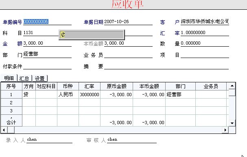The height and width of the screenshot is (157, 247).
Task: Click the table's scroll down arrow
Action: (232, 123)
